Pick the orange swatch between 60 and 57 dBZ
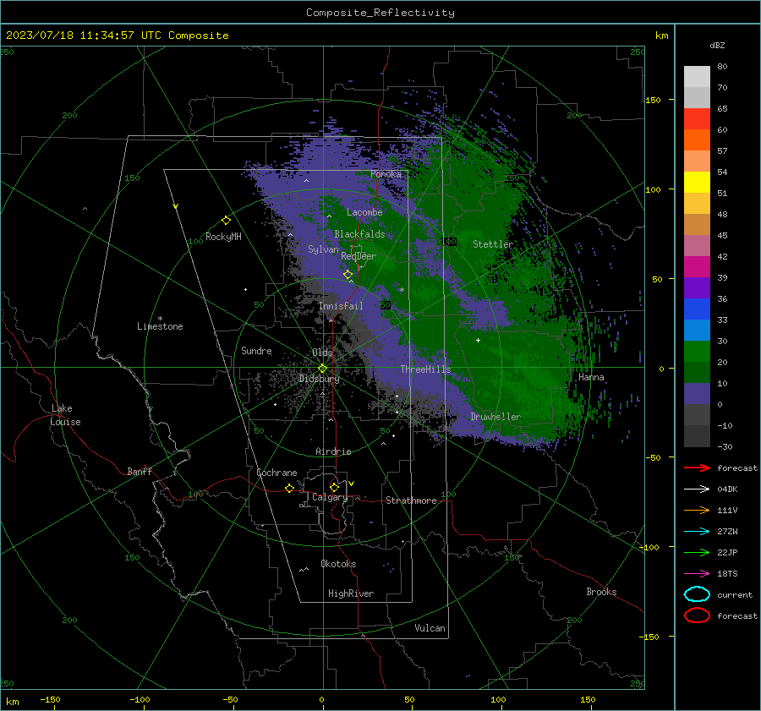 pos(697,140)
